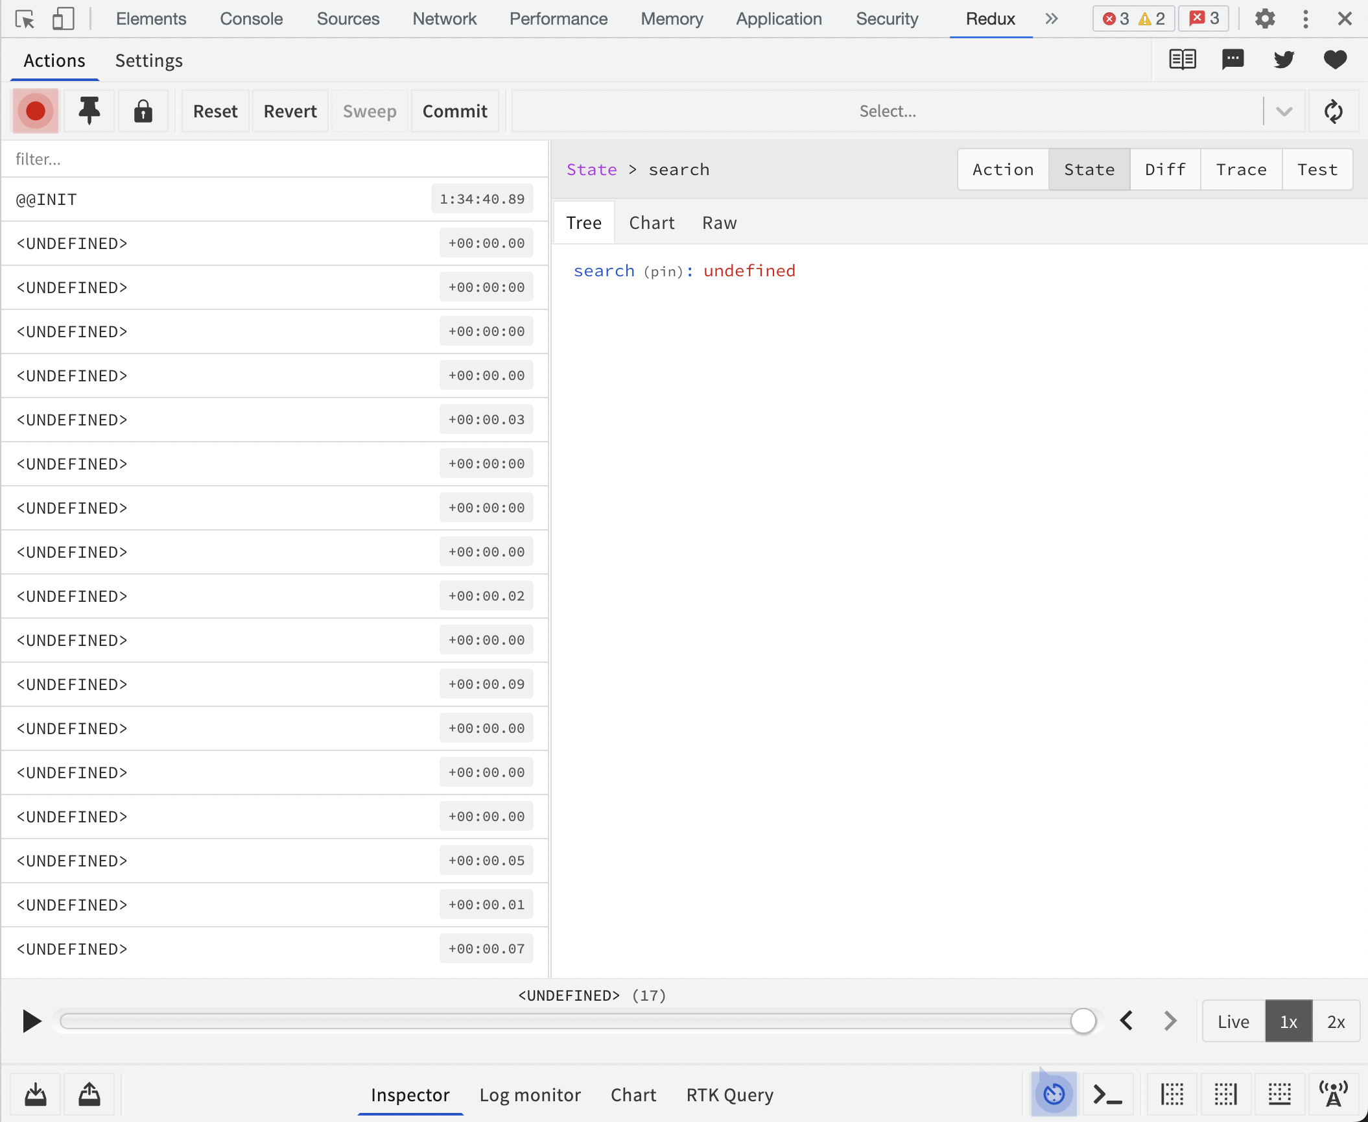Screen dimensions: 1368x1122
Task: Click the actions filter input field
Action: point(274,159)
